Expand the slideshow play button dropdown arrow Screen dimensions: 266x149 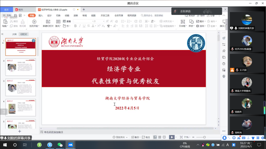coord(176,137)
